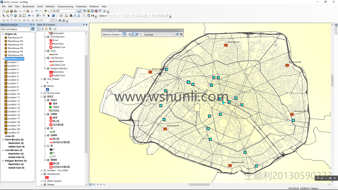This screenshot has height=190, width=338.
Task: Toggle Warehouses layer visibility
Action: pyautogui.click(x=45, y=174)
